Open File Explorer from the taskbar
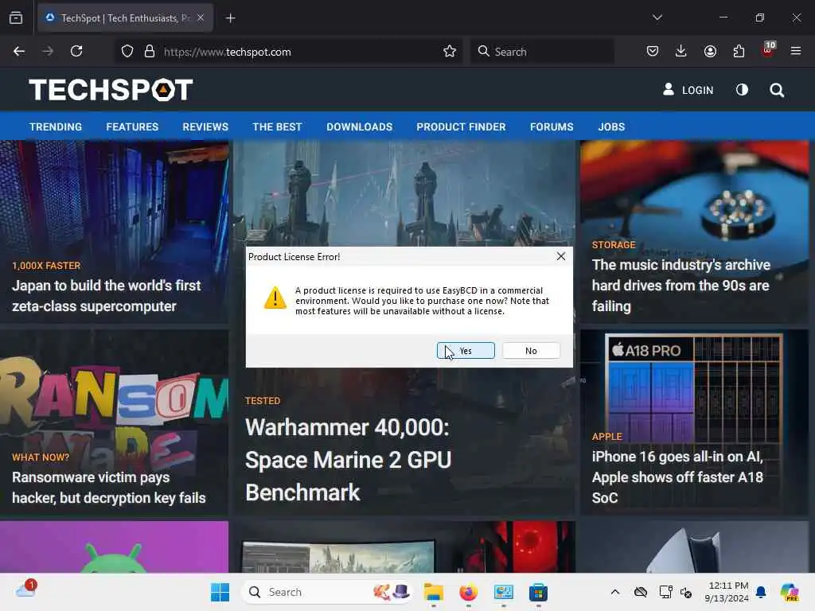 coord(434,592)
